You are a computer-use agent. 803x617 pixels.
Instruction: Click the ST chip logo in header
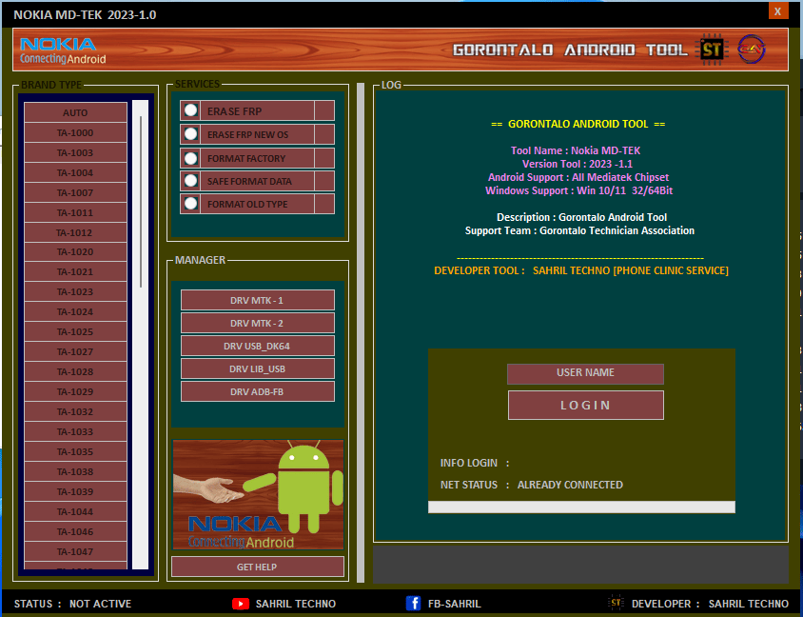click(x=711, y=50)
